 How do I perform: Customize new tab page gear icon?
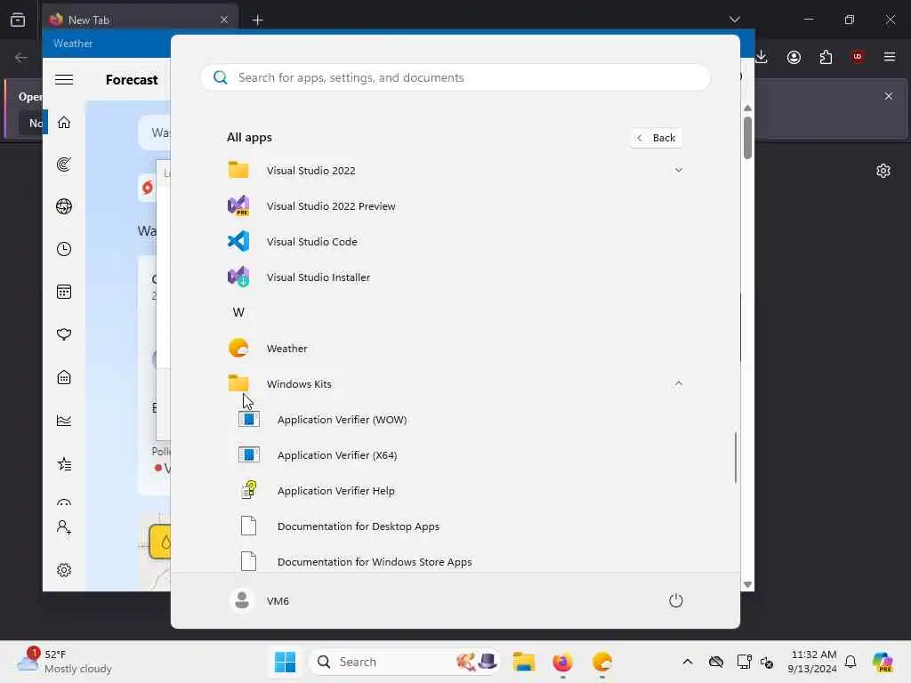[x=883, y=171]
